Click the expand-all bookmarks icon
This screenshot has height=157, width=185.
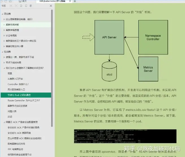[x=11, y=6]
